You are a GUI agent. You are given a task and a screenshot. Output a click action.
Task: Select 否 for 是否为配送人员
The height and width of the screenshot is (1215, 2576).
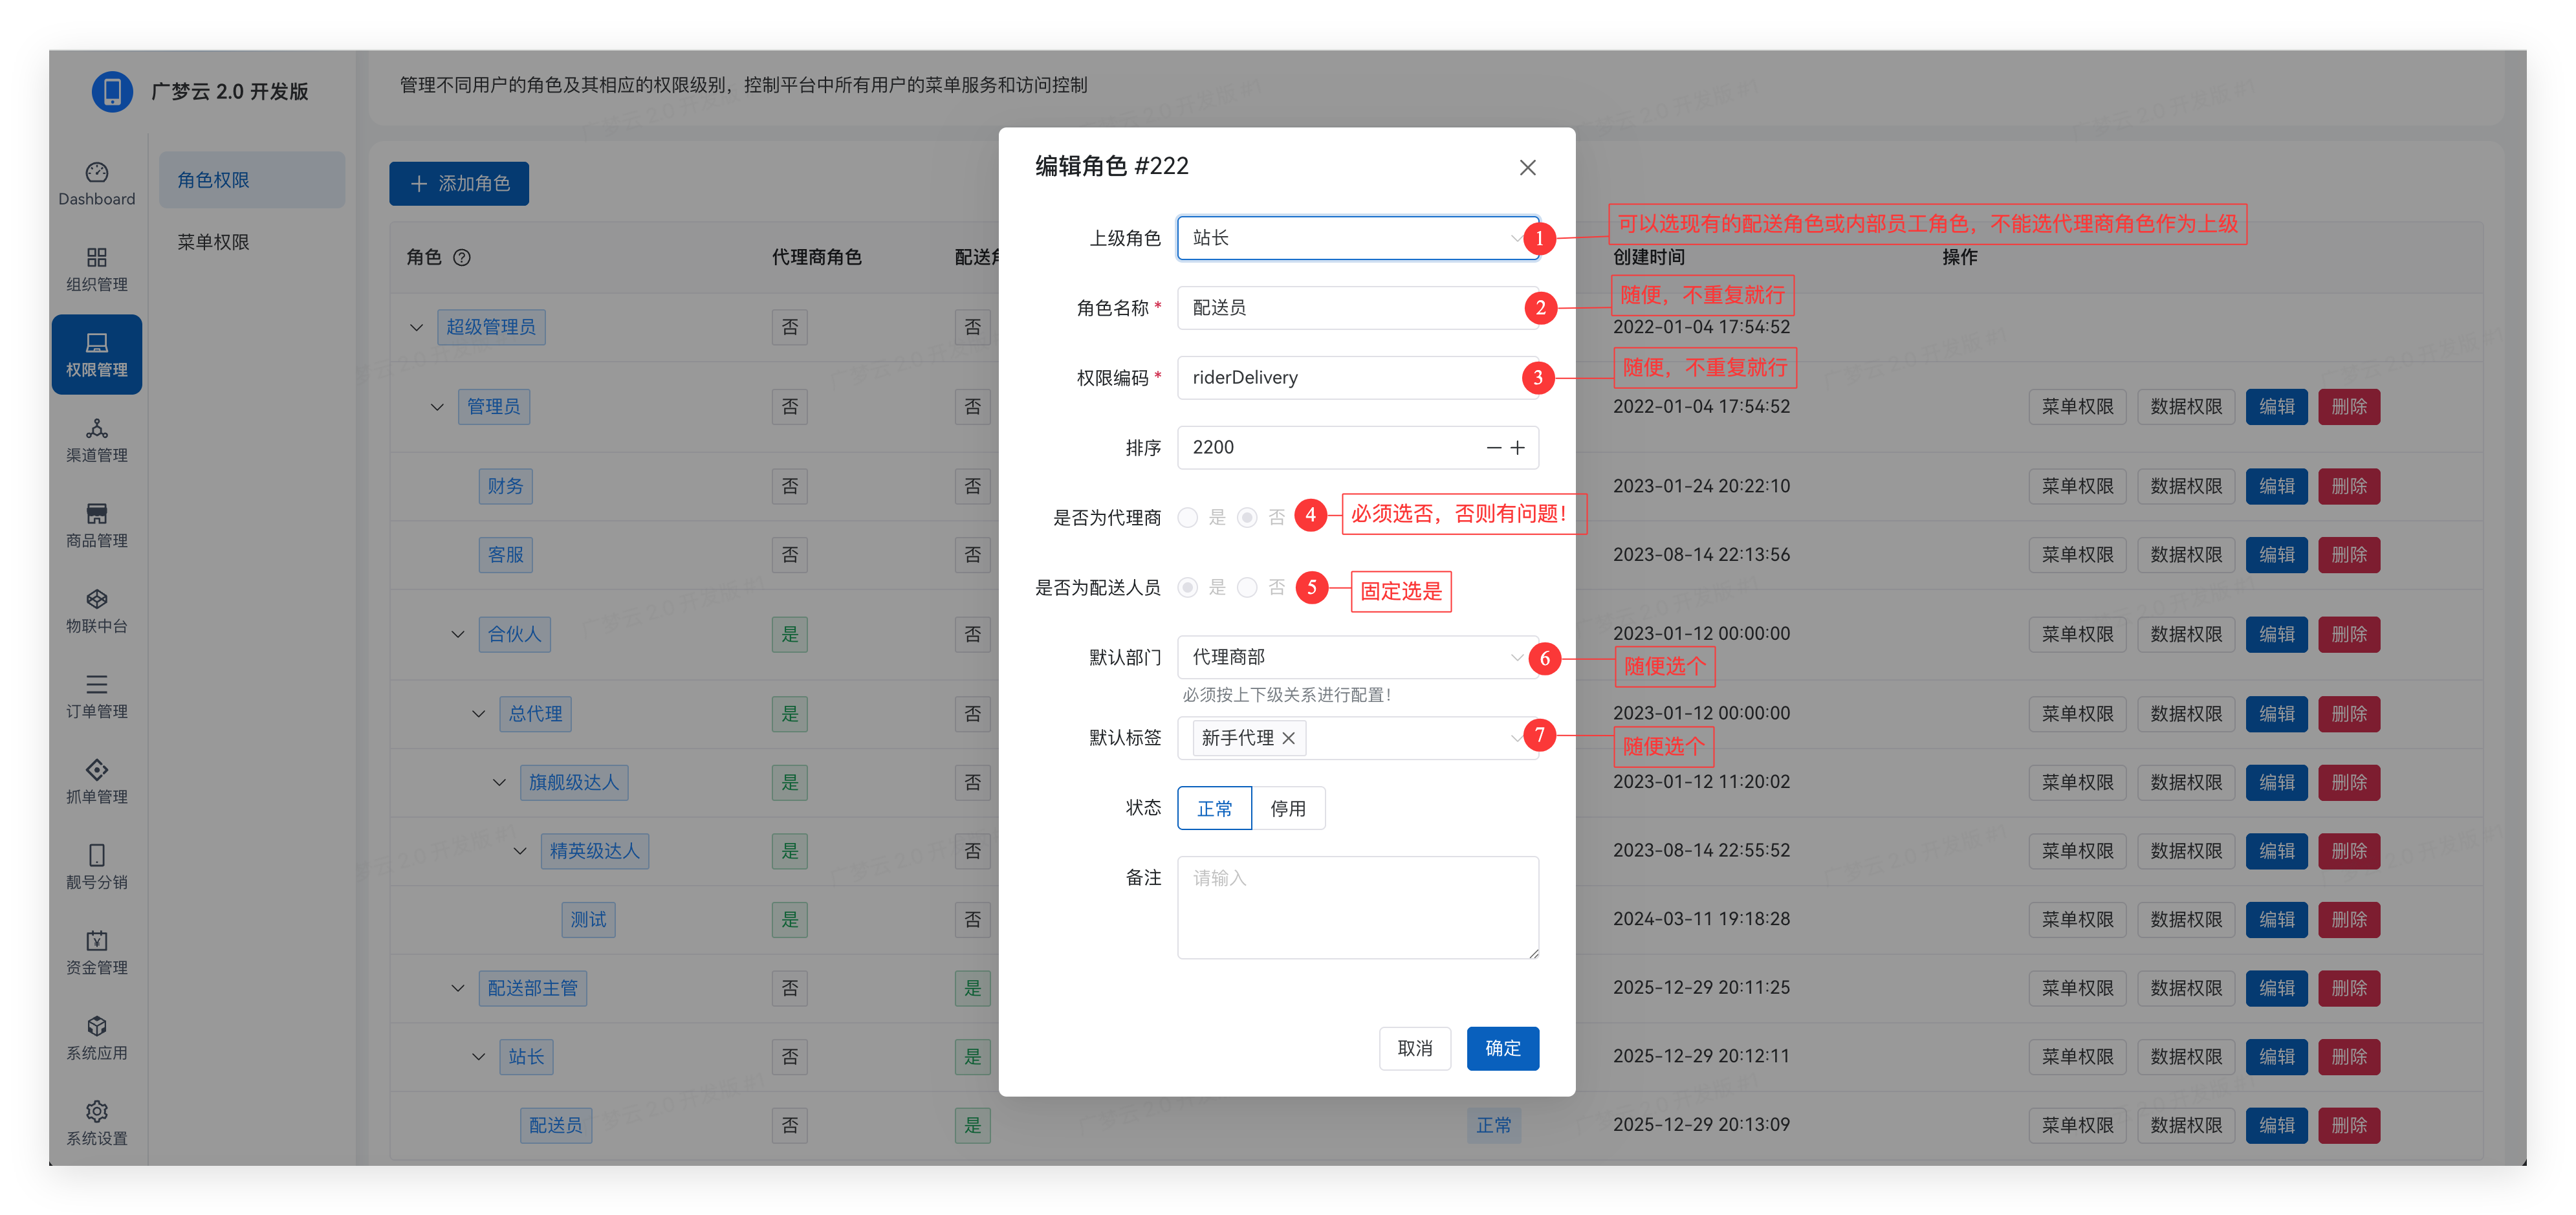[1247, 588]
